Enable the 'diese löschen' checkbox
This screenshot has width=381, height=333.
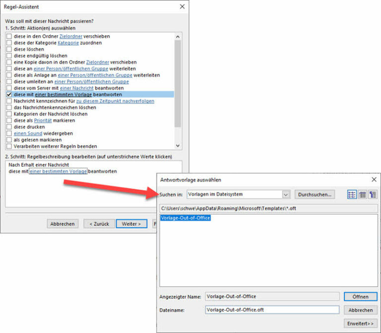click(x=9, y=49)
